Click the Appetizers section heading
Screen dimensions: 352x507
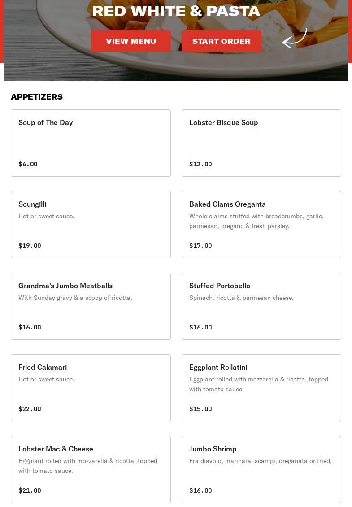37,97
